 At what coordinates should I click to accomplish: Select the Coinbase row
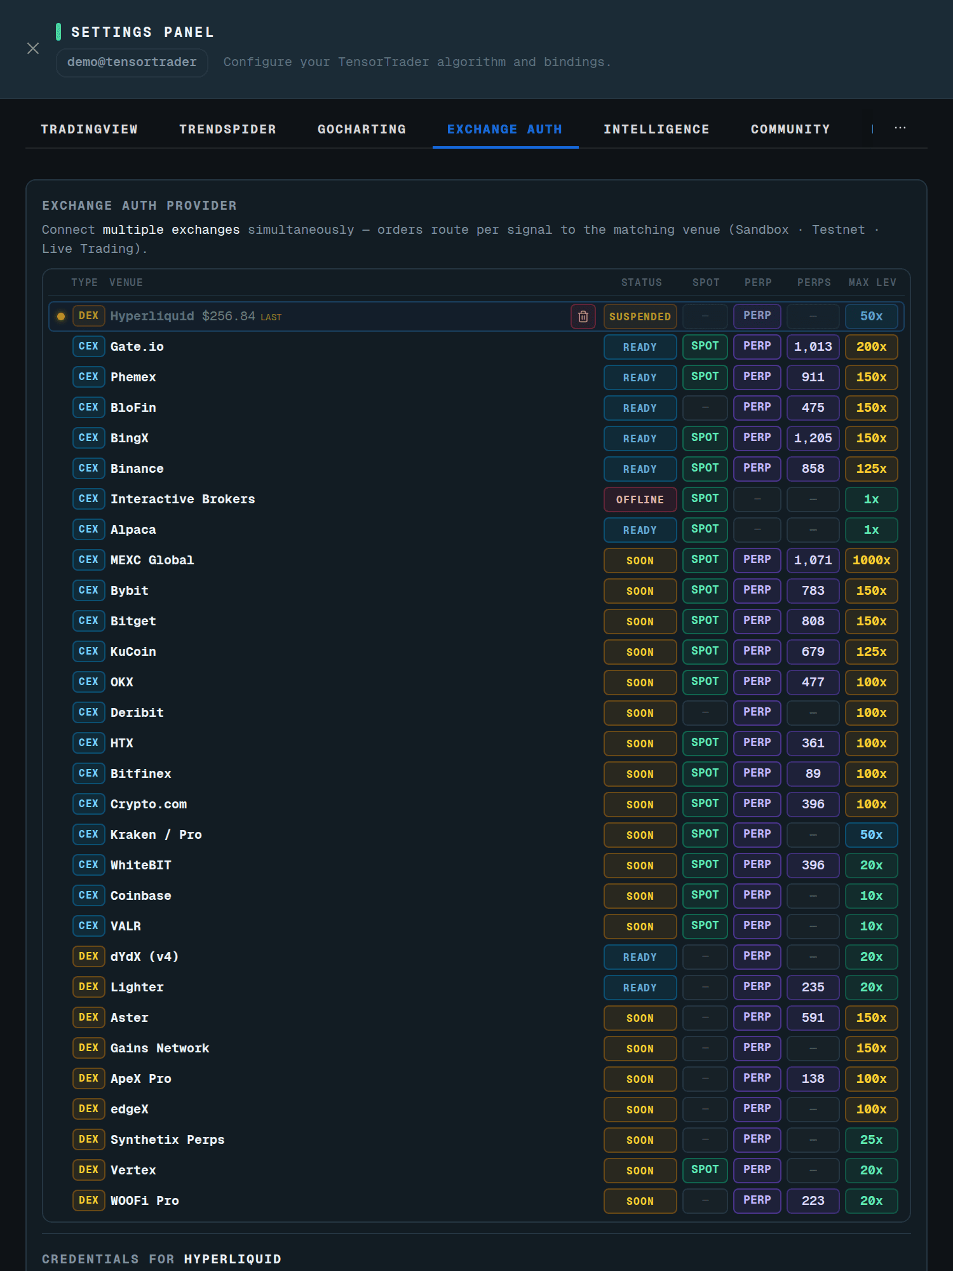(476, 896)
